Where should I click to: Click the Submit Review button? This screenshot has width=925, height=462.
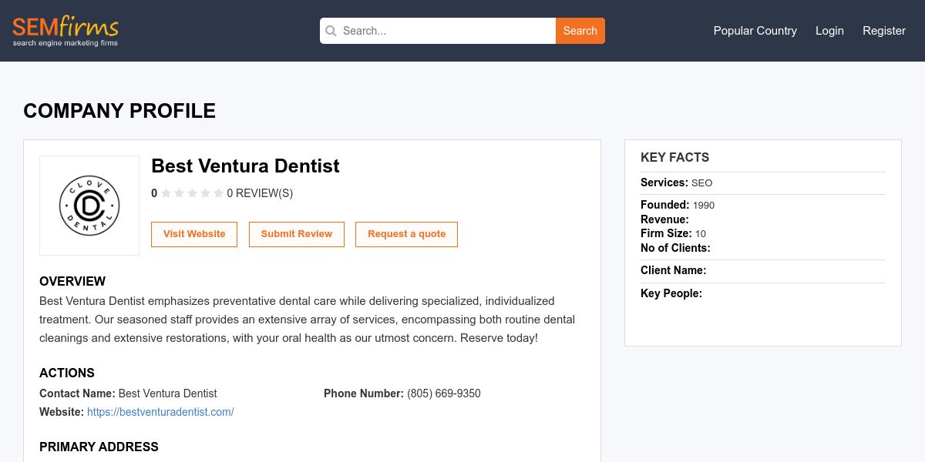[x=297, y=234]
